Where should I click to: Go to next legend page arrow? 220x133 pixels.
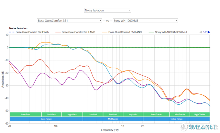pos(209,32)
